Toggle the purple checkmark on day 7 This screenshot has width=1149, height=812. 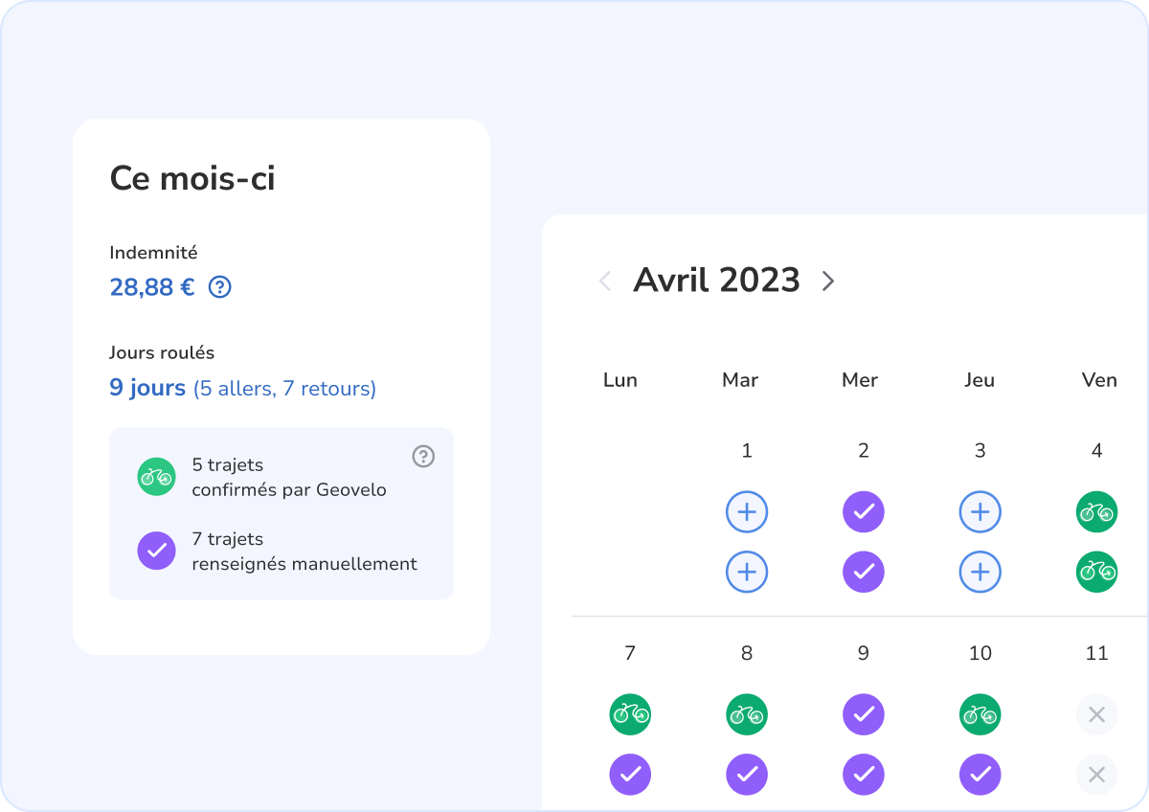click(x=630, y=775)
